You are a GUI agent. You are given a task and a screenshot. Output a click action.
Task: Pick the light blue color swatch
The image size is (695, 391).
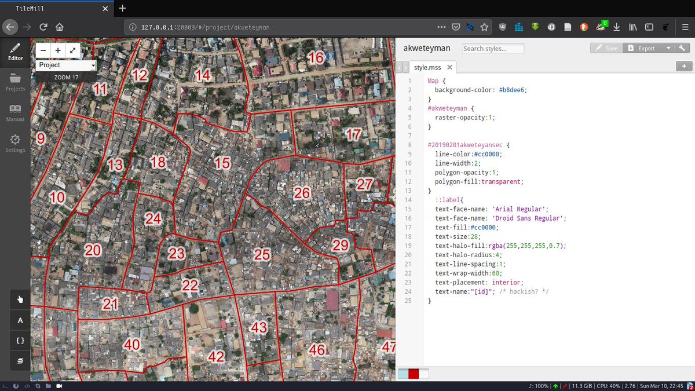pos(403,374)
